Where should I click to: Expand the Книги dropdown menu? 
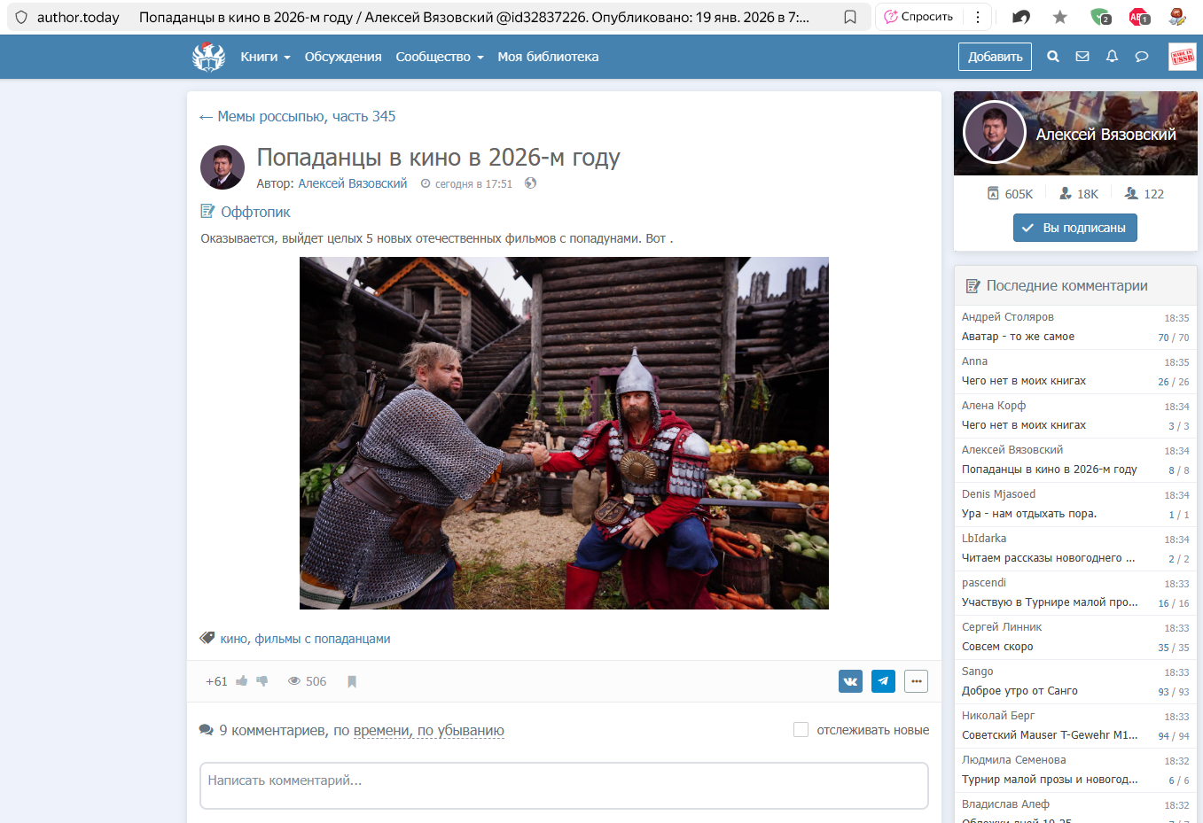(265, 57)
